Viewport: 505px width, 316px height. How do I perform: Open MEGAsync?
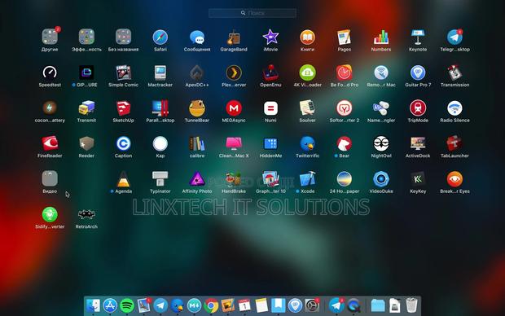(234, 108)
